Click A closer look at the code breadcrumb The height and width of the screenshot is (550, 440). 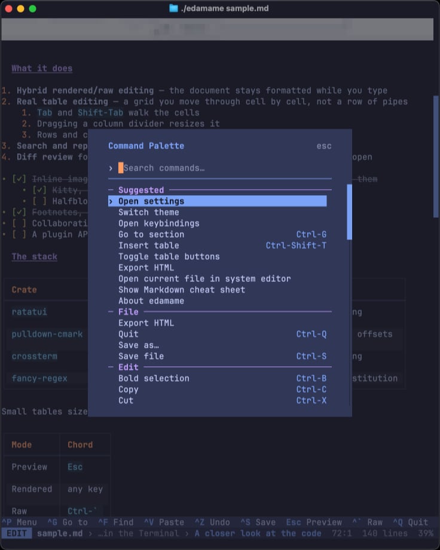click(x=258, y=533)
